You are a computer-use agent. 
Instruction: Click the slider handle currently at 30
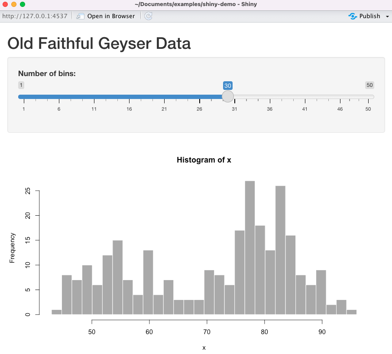(227, 96)
